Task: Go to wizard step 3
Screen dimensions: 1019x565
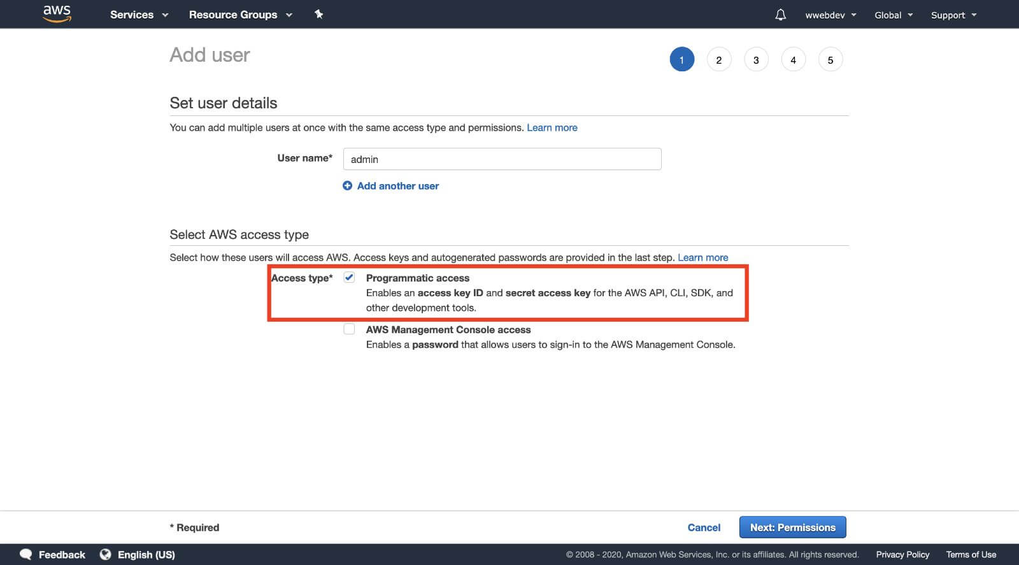Action: coord(756,59)
